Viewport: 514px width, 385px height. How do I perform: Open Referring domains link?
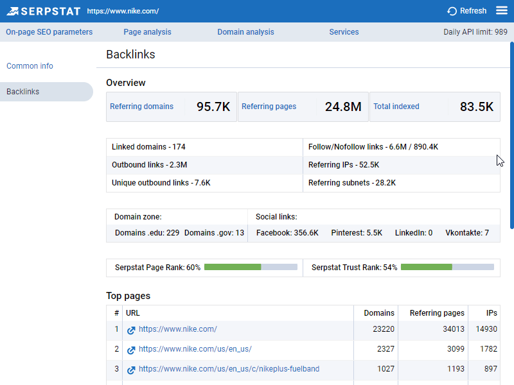(141, 107)
